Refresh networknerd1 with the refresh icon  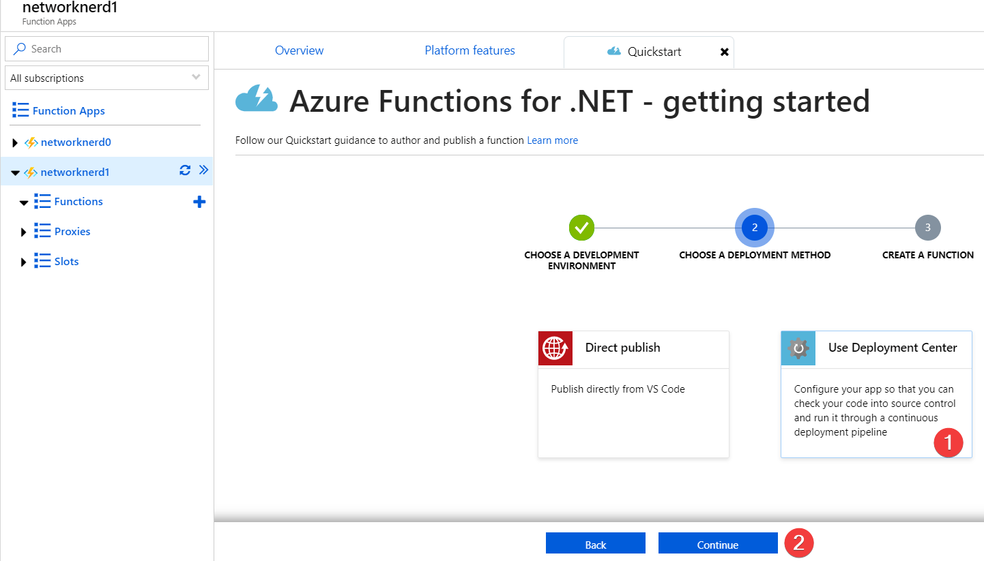tap(185, 170)
